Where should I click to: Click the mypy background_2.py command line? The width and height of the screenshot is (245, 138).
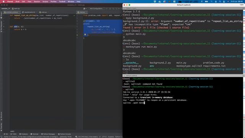coord(140,18)
